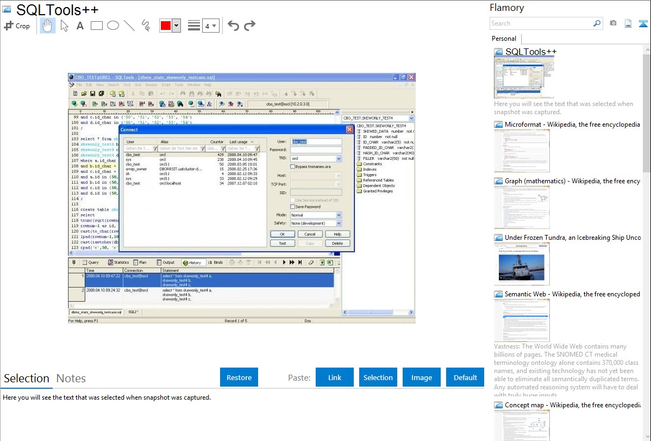Expand the color picker dropdown arrow

177,26
